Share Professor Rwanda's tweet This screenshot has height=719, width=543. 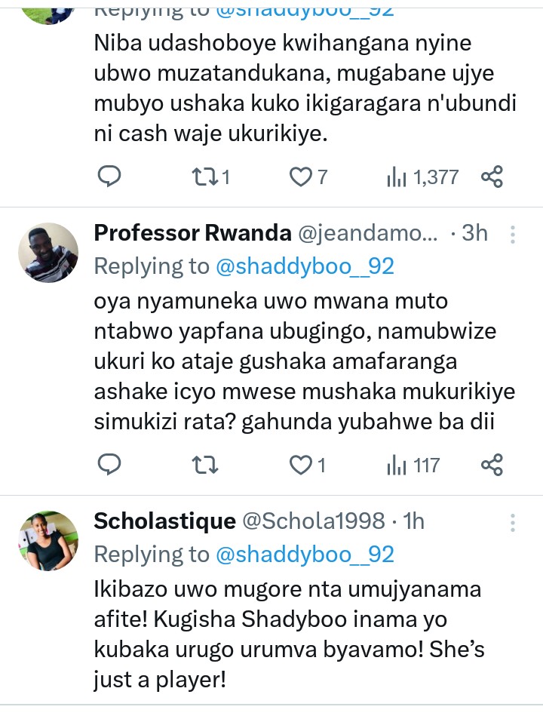click(x=492, y=465)
